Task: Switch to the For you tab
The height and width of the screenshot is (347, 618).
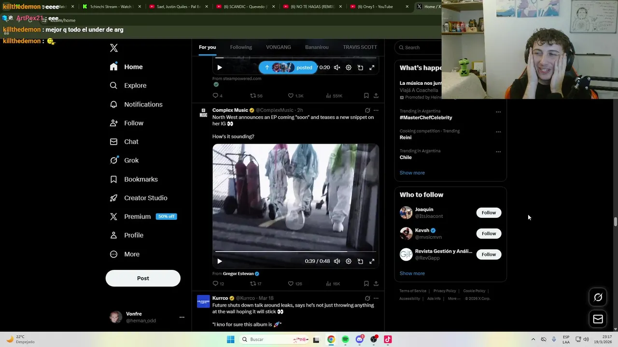Action: pyautogui.click(x=207, y=47)
